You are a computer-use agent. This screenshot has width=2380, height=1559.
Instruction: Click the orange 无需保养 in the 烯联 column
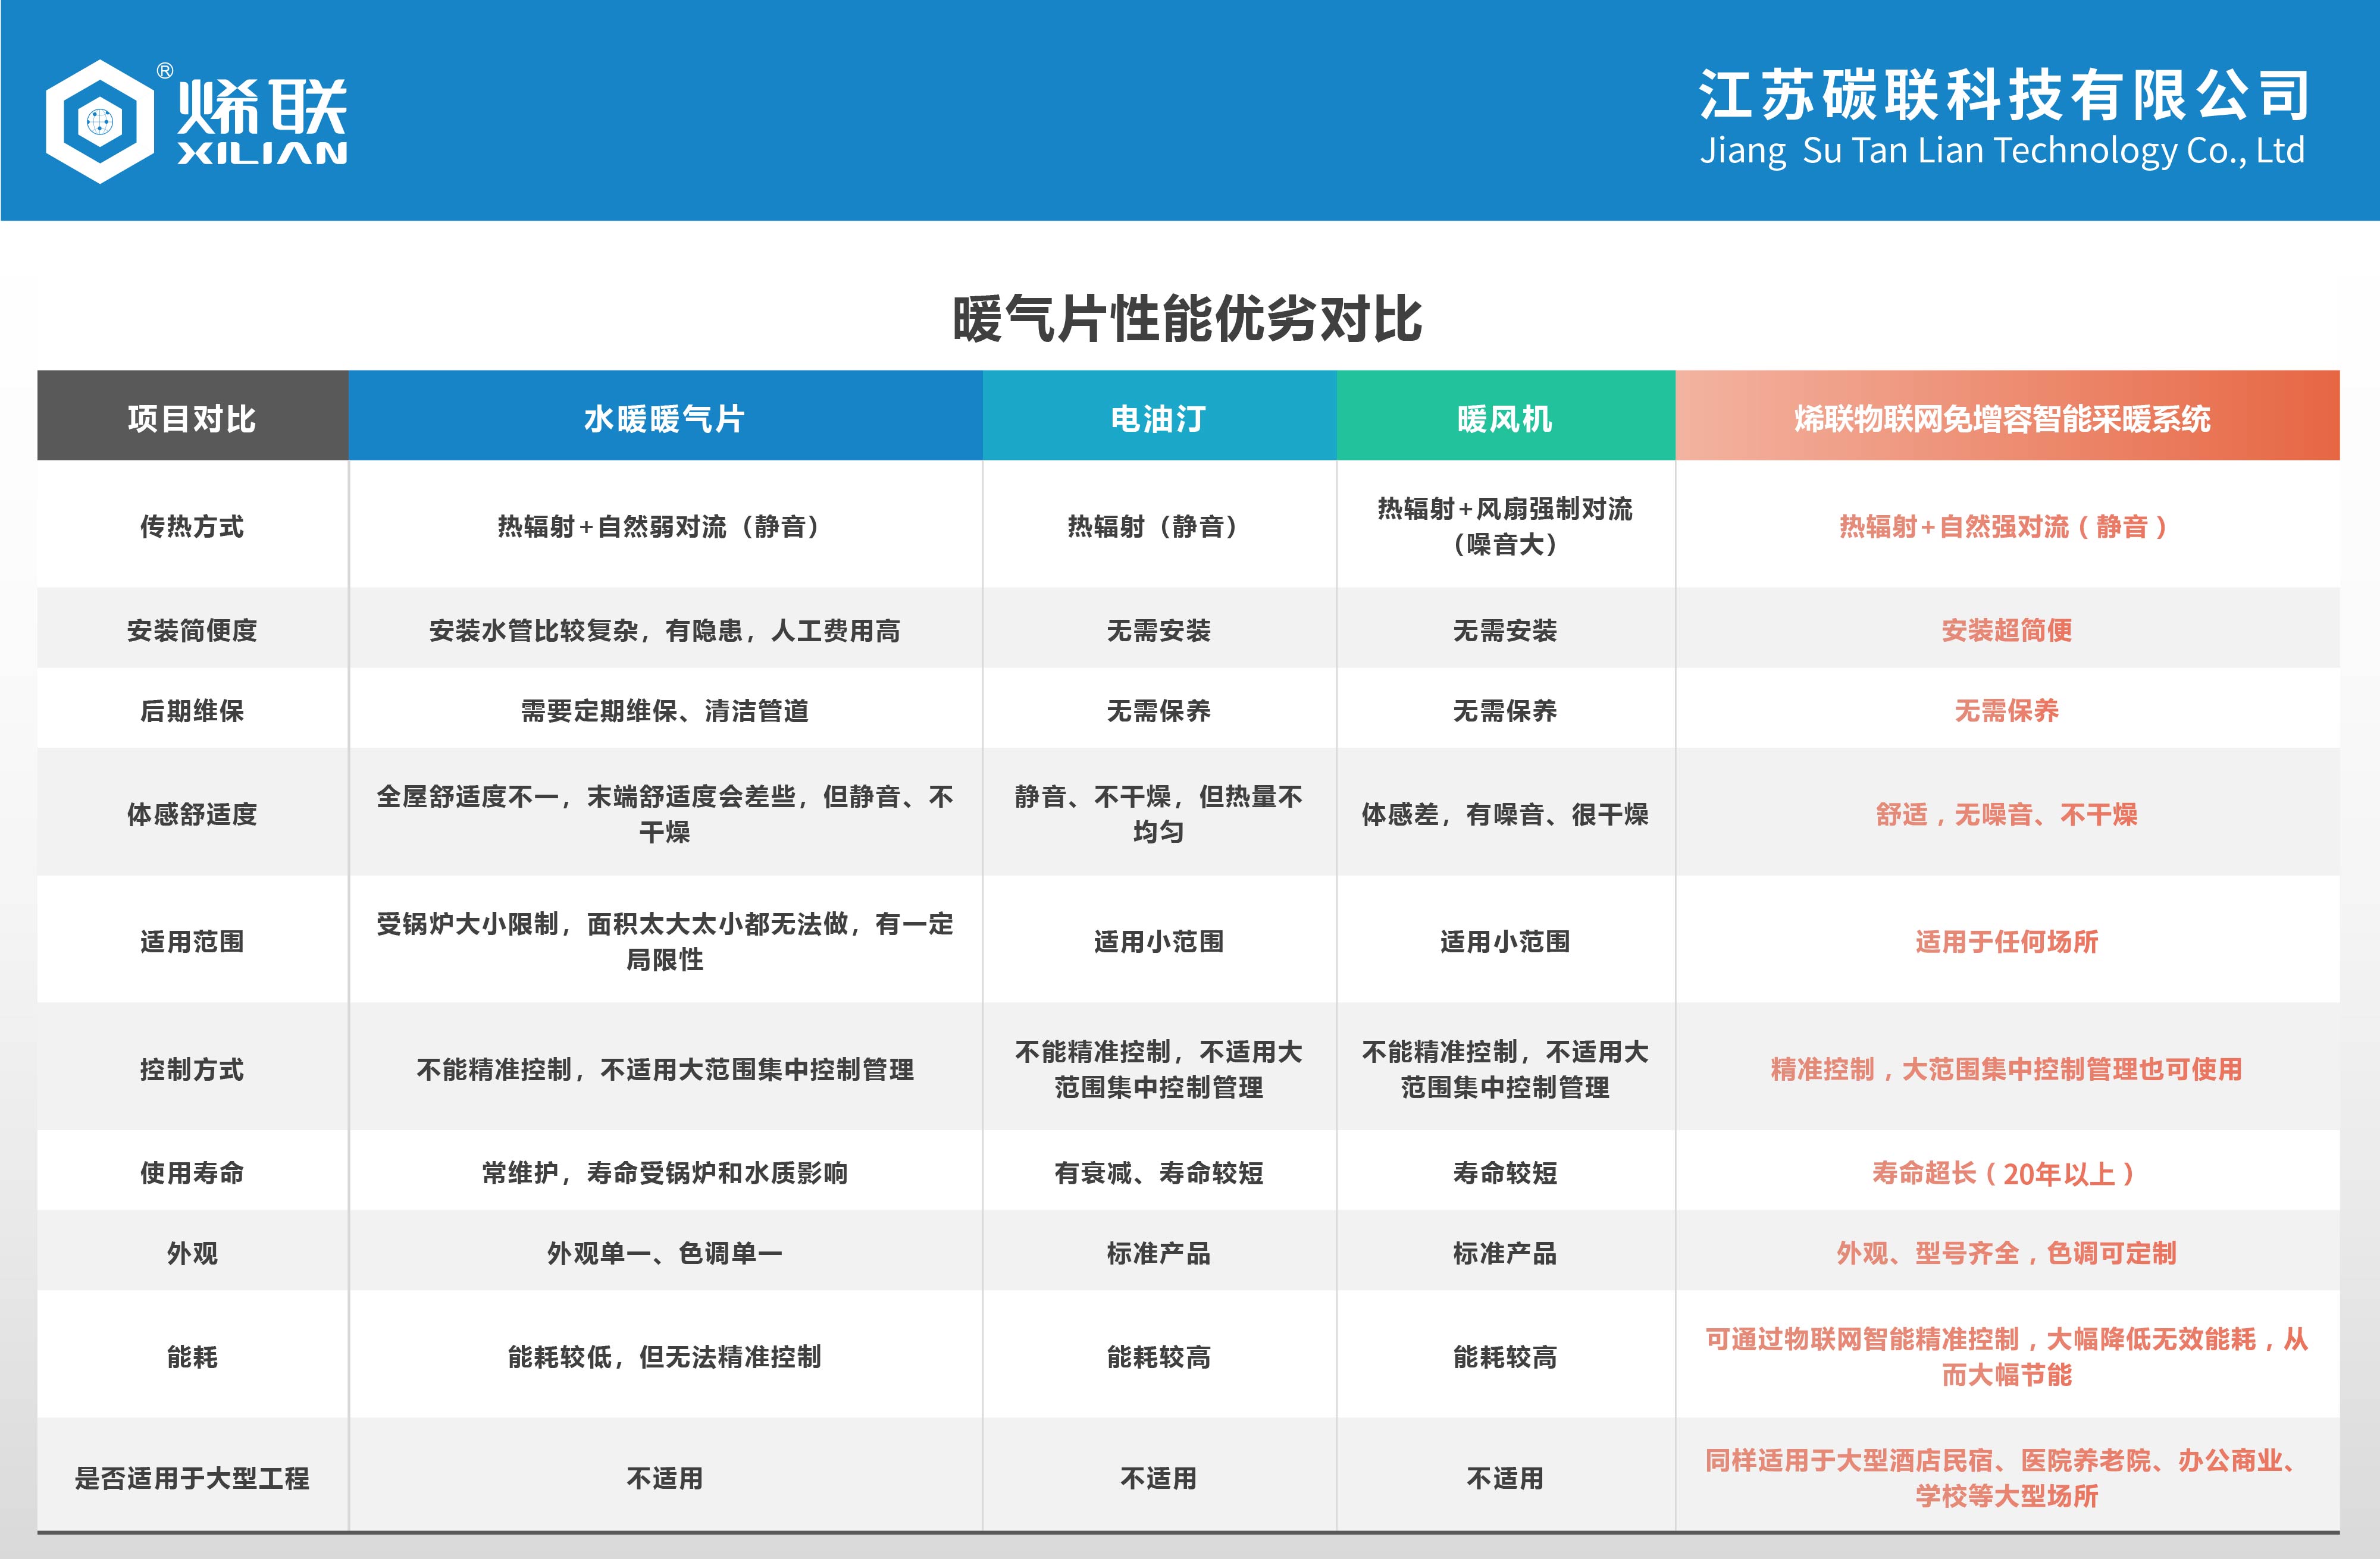2007,710
